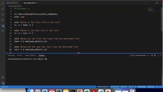
Task: Click 'tail -n 5 employee_details.txt' line
Action: pos(31,50)
